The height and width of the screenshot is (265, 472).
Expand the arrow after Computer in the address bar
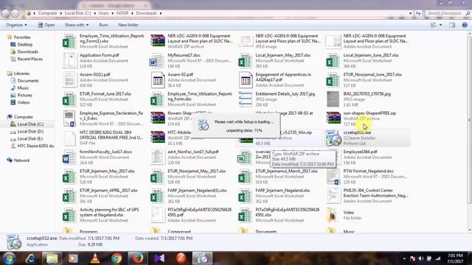click(60, 13)
